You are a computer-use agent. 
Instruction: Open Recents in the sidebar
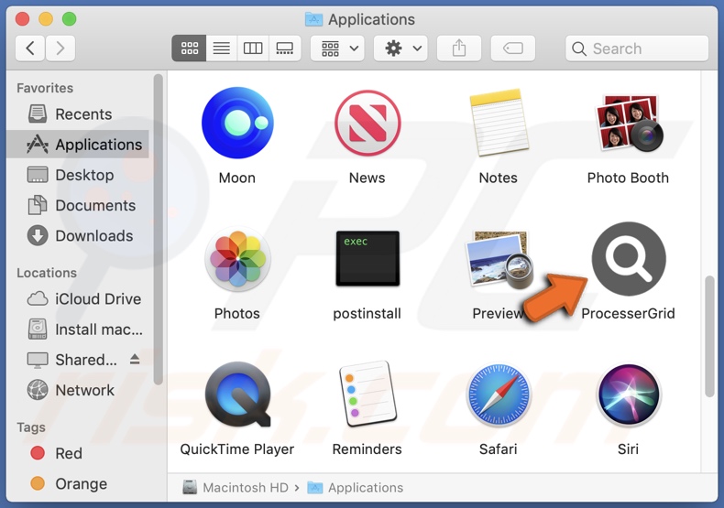pyautogui.click(x=78, y=113)
